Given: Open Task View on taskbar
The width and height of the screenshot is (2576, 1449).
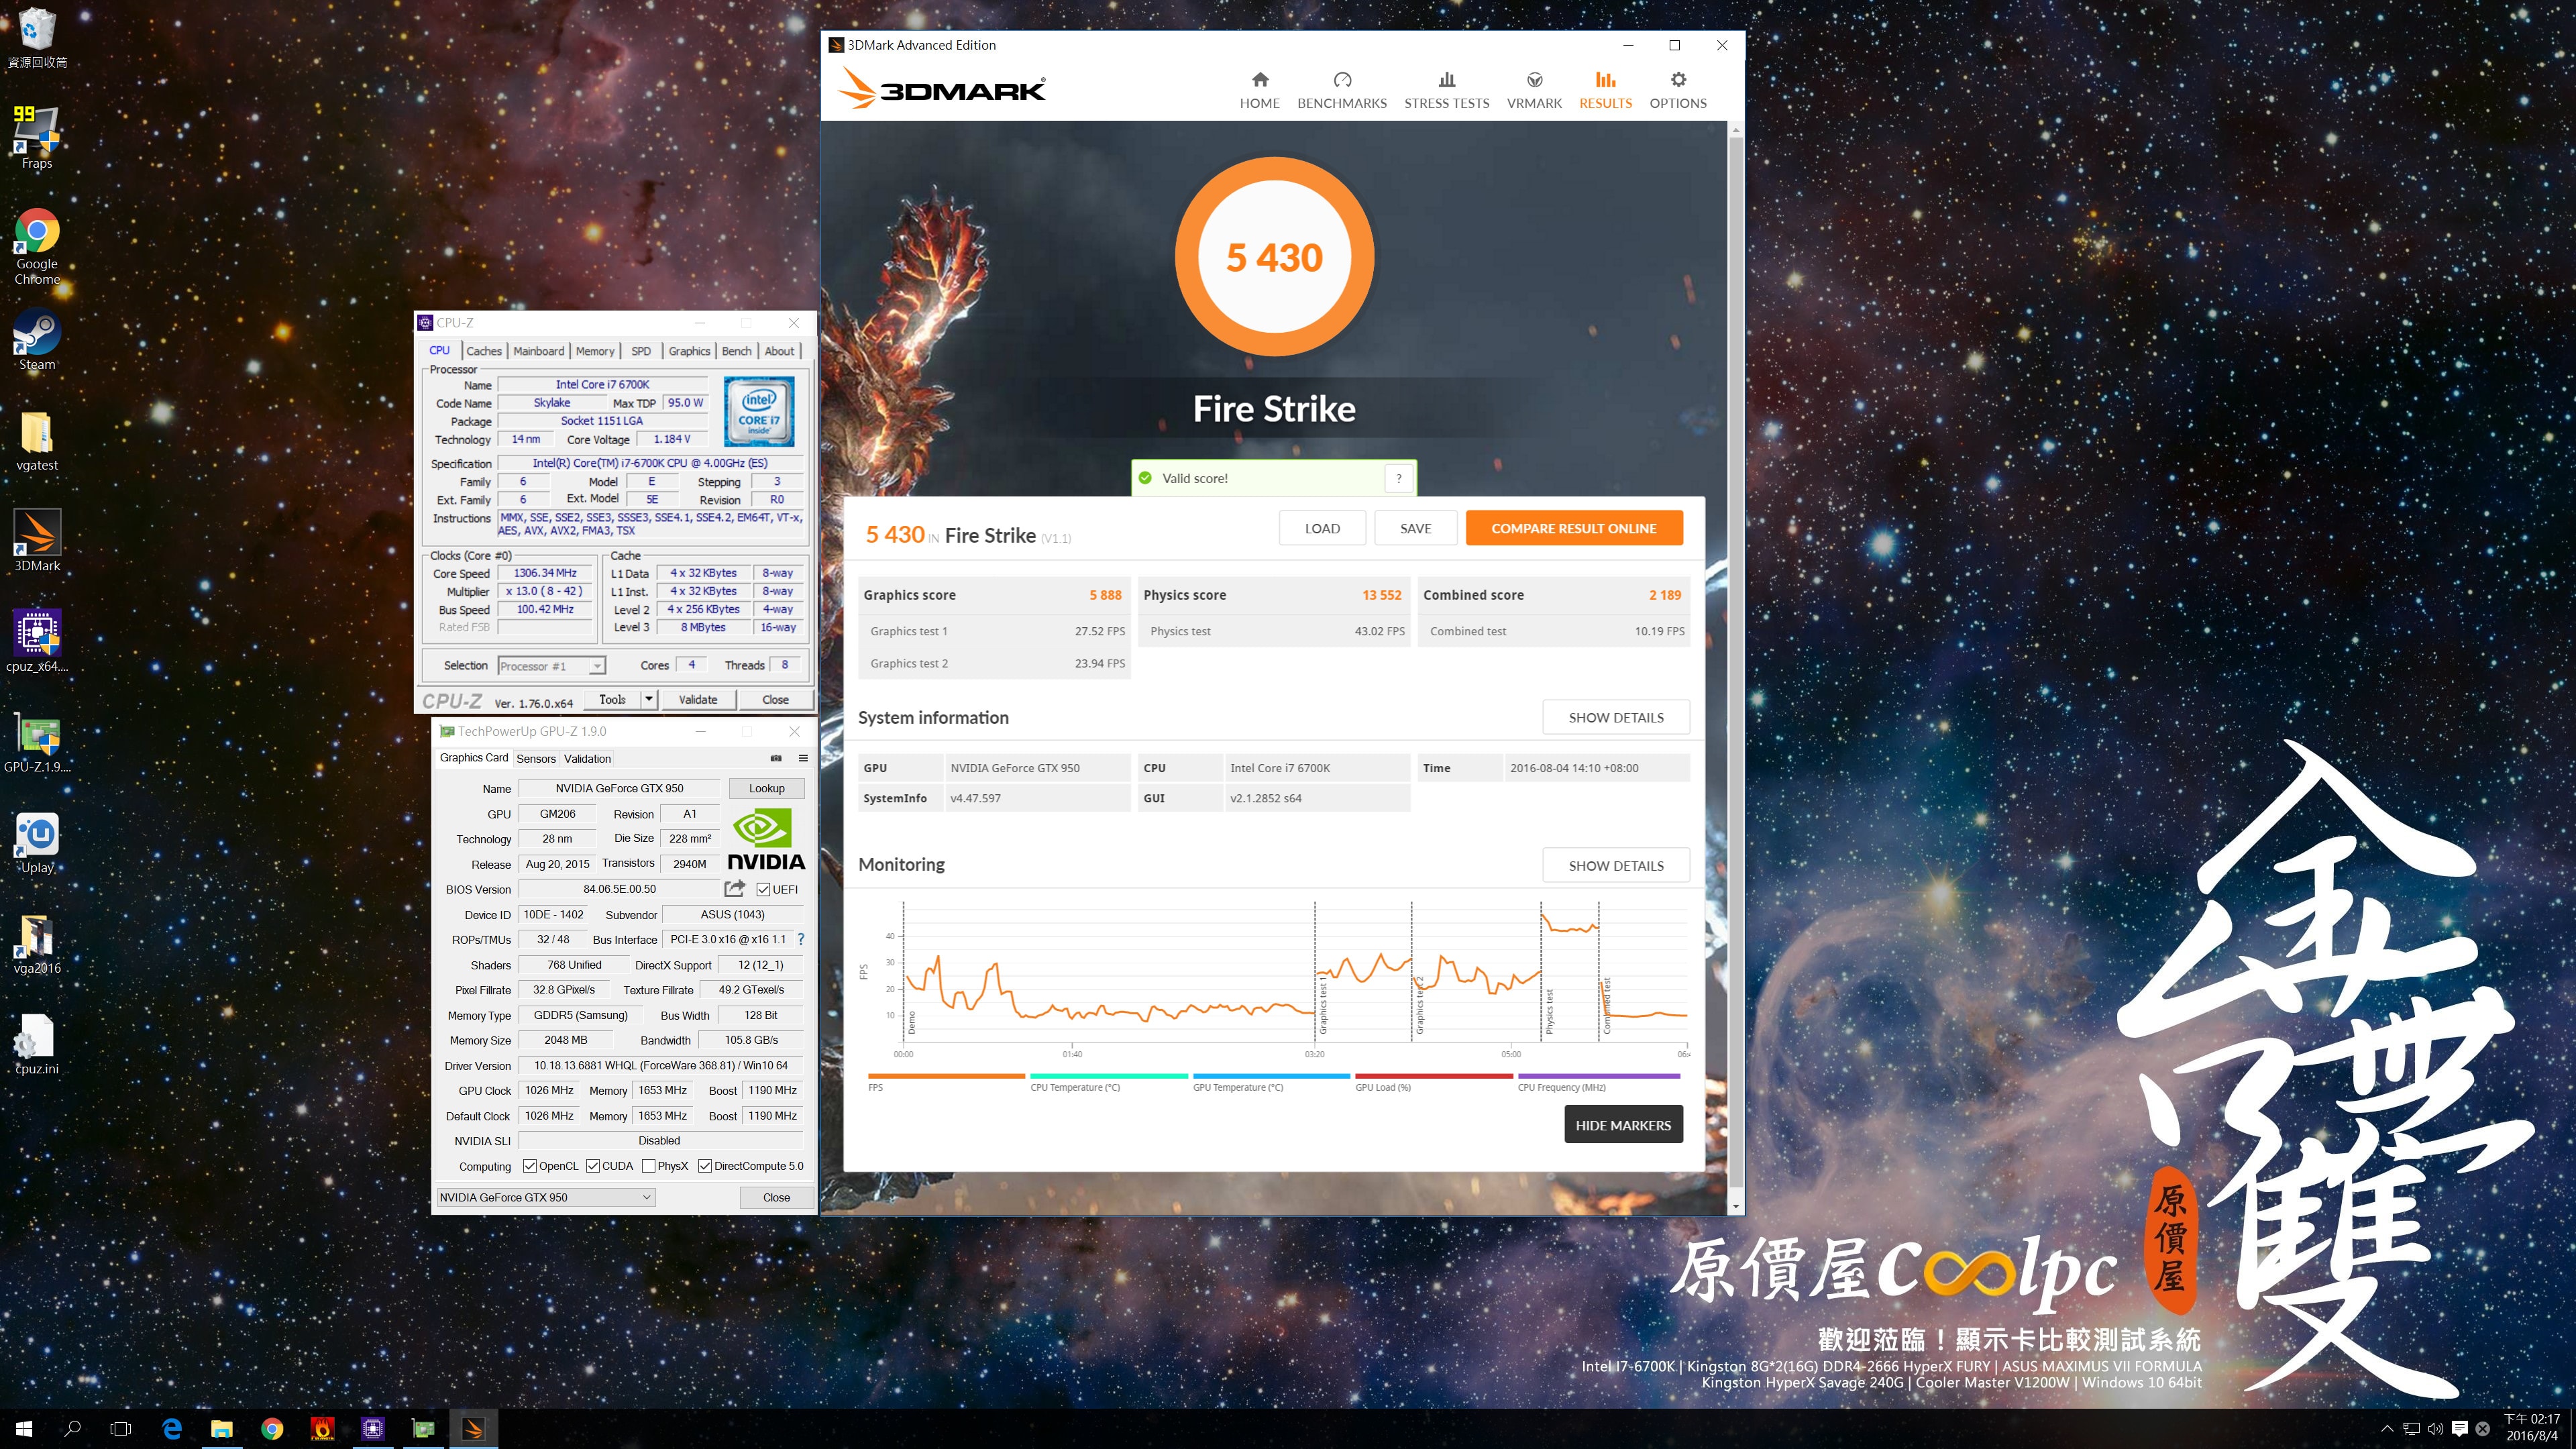Looking at the screenshot, I should [120, 1429].
